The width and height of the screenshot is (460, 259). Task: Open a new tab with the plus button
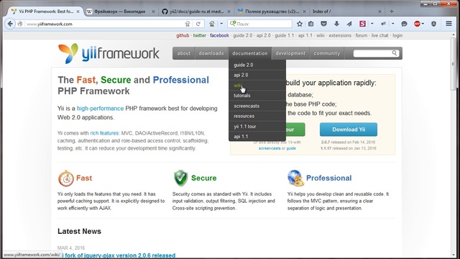point(392,12)
